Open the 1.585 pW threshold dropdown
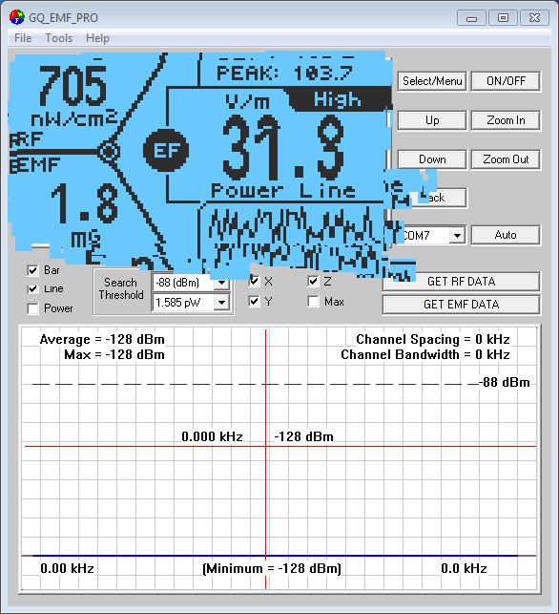 (x=222, y=303)
